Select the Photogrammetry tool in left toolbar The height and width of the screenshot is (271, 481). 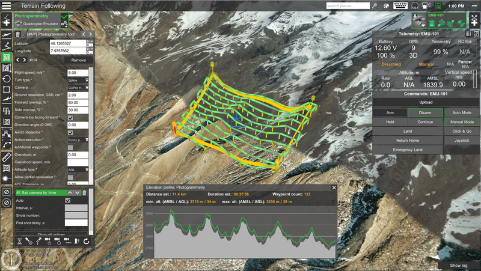7,58
